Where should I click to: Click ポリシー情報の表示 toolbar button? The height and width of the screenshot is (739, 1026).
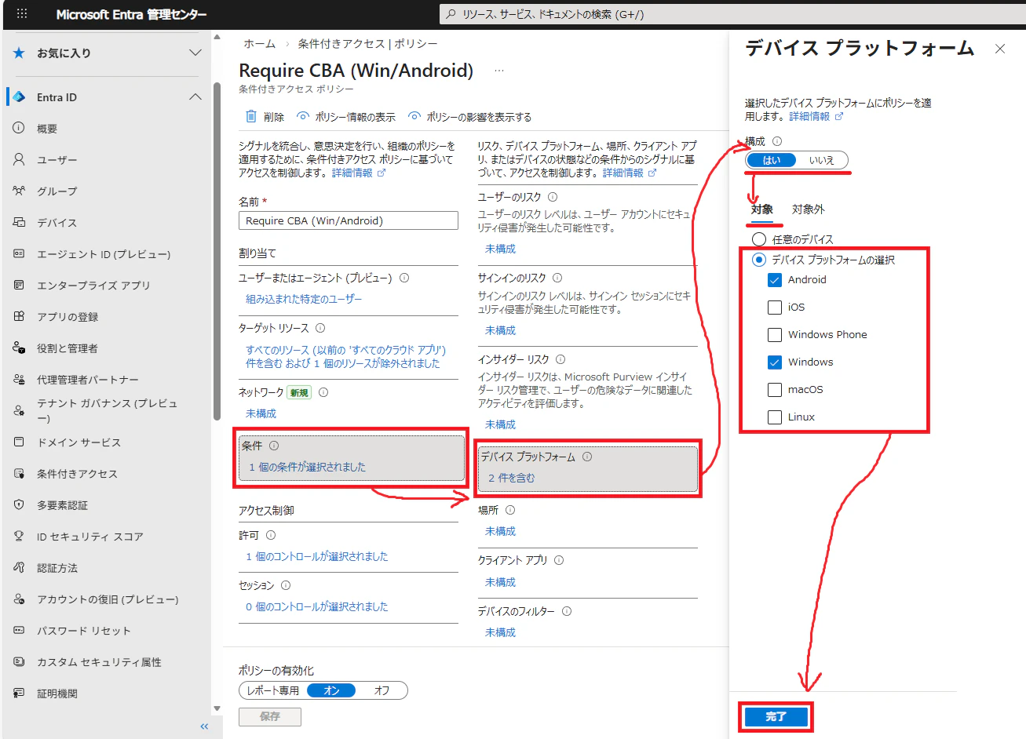346,117
